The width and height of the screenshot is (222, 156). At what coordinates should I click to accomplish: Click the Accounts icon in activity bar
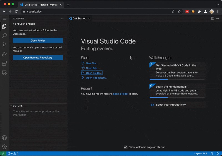[4, 138]
